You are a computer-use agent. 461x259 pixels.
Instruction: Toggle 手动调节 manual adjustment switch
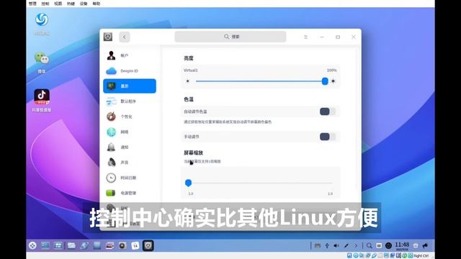328,137
